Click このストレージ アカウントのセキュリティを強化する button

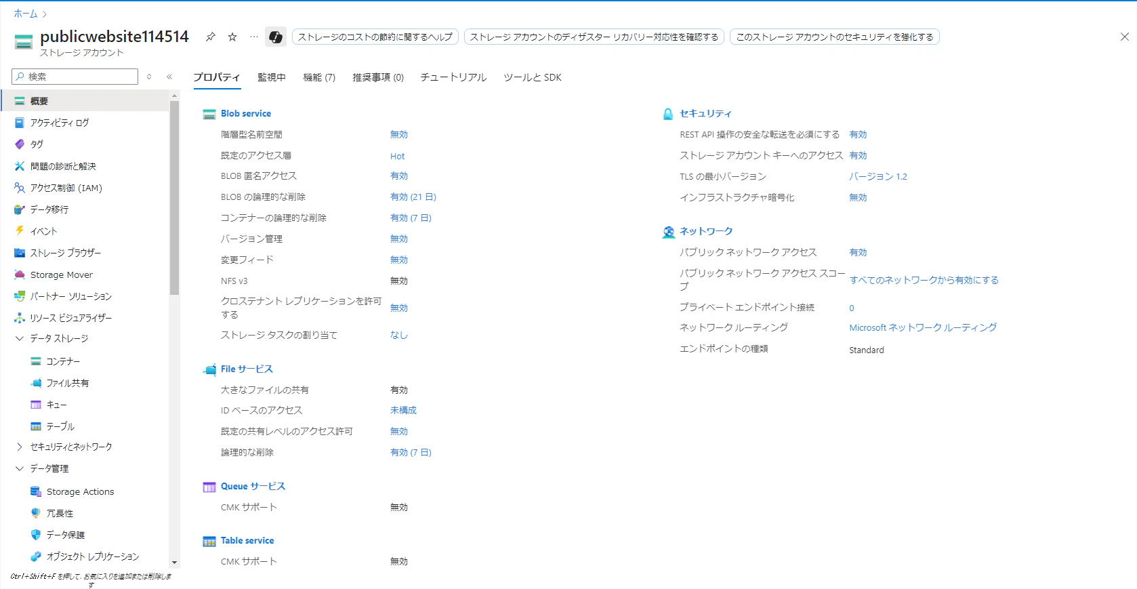[x=835, y=37]
